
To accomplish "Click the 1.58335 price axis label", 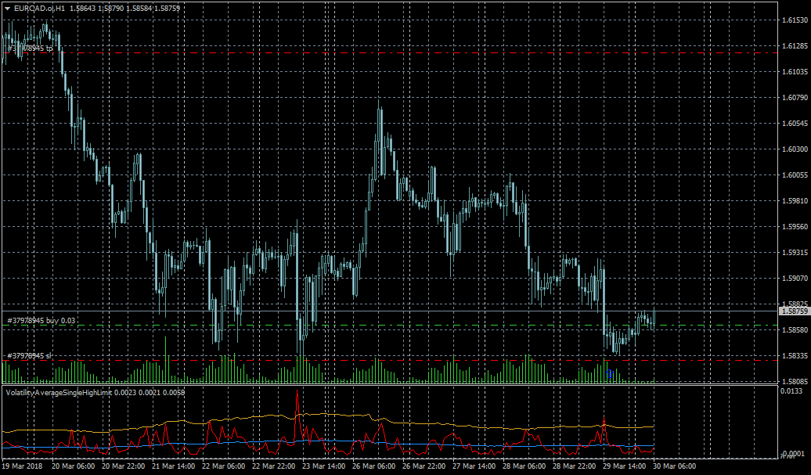I will pos(795,355).
